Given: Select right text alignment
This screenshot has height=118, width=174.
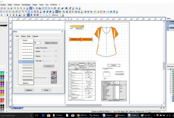Looking at the screenshot, I should pyautogui.click(x=35, y=15).
